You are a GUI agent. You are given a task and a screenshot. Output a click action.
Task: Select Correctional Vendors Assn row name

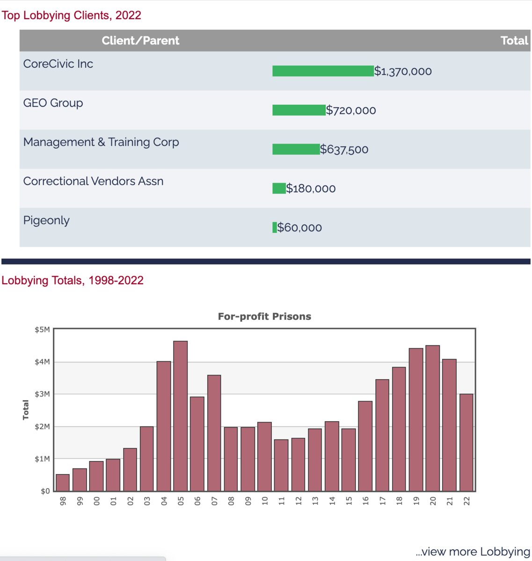pos(93,181)
